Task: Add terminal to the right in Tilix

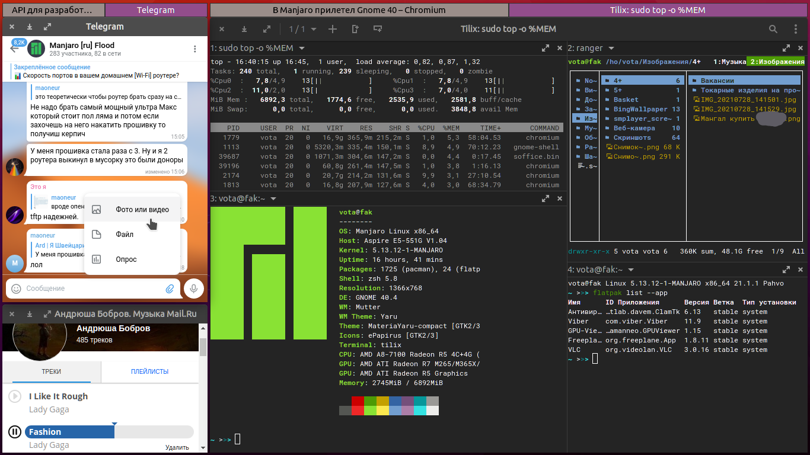Action: point(355,29)
